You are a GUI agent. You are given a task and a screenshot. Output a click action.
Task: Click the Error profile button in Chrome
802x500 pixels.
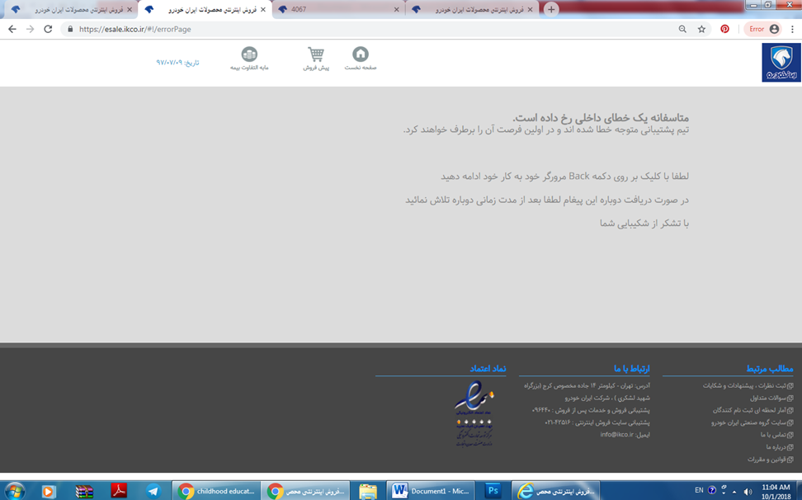point(762,29)
